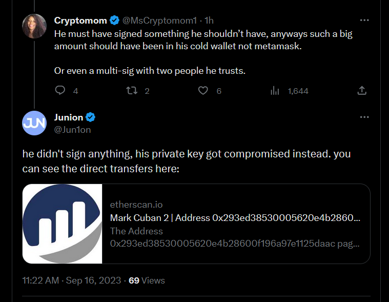The height and width of the screenshot is (302, 389).
Task: Visit @Jun1on handle profile
Action: (x=72, y=130)
